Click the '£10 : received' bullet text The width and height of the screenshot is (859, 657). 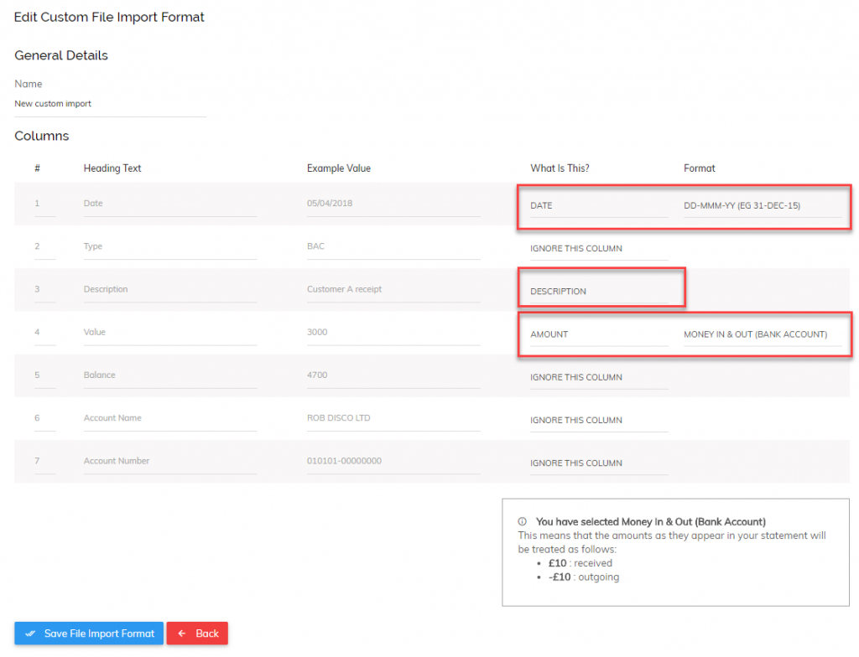point(580,563)
